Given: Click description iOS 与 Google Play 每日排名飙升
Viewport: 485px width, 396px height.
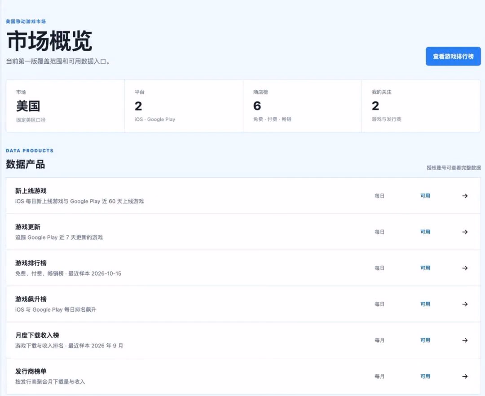Looking at the screenshot, I should tap(56, 309).
